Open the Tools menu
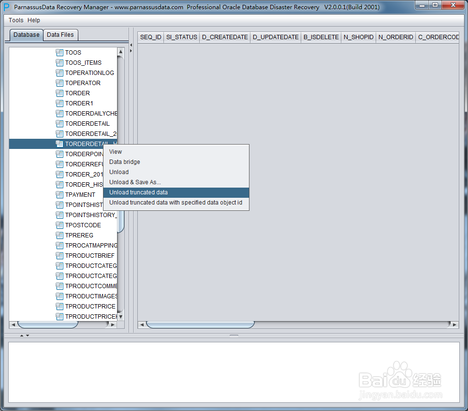This screenshot has height=411, width=468. (16, 20)
